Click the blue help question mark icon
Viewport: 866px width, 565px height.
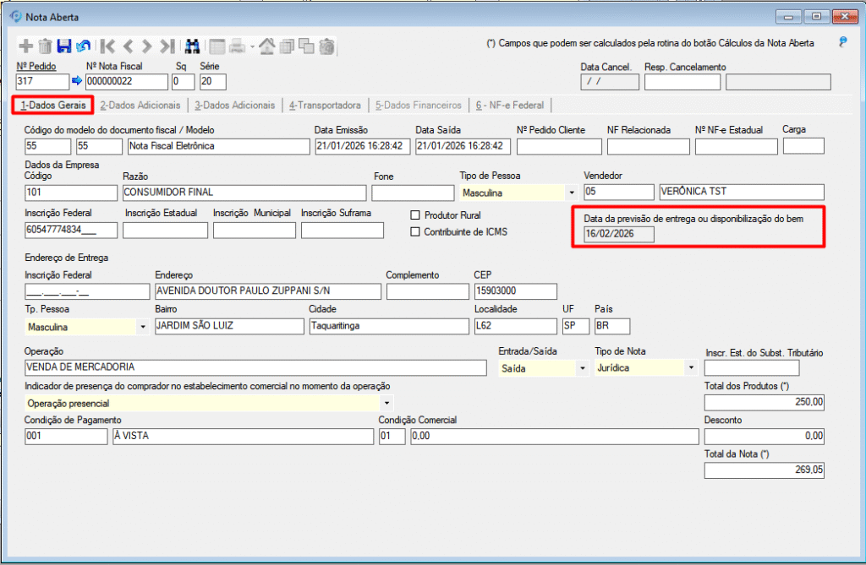(842, 41)
